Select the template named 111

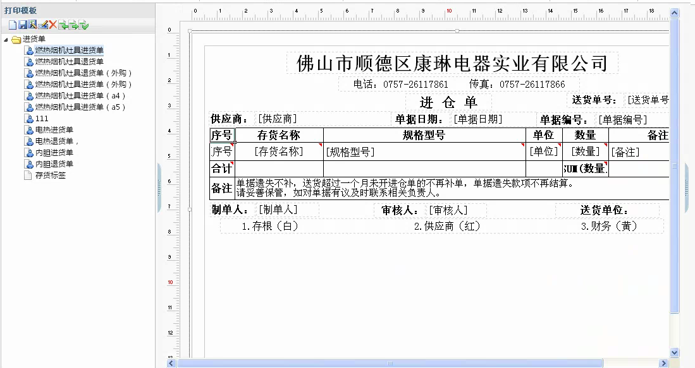pos(42,119)
